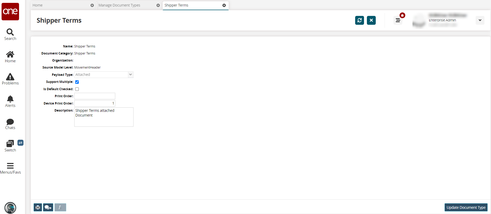Click the Print icon in the footer
Viewport: 491px width, 214px height.
pyautogui.click(x=38, y=207)
